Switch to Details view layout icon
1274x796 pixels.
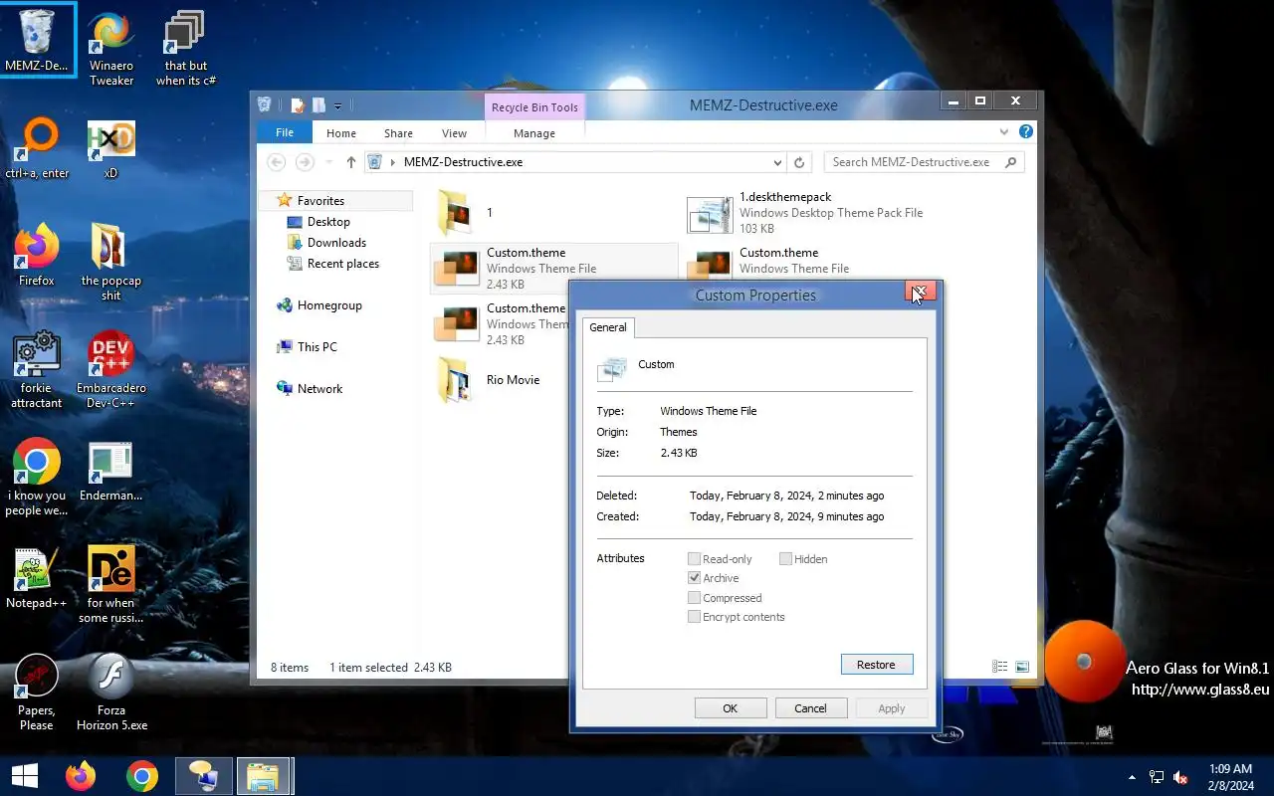point(999,667)
